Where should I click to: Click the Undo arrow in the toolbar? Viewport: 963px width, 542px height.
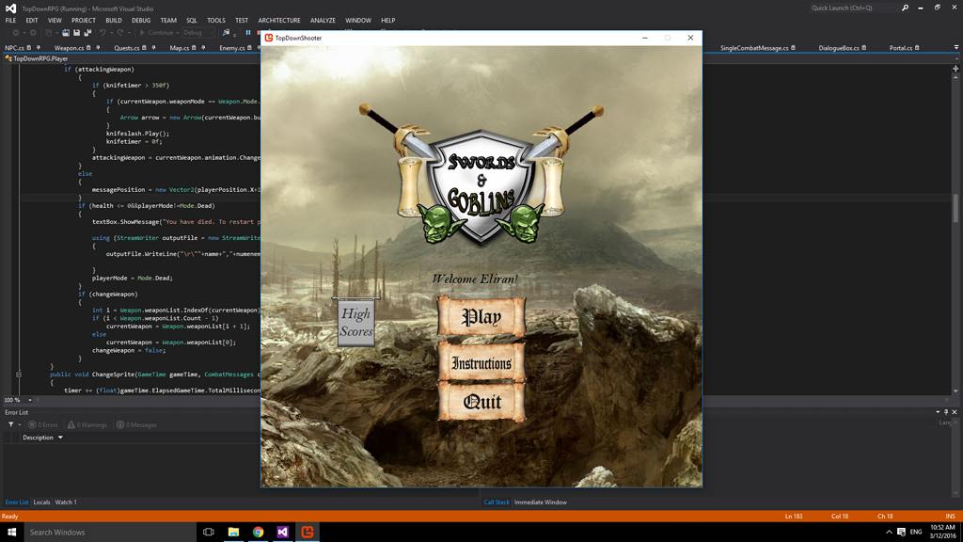[103, 33]
